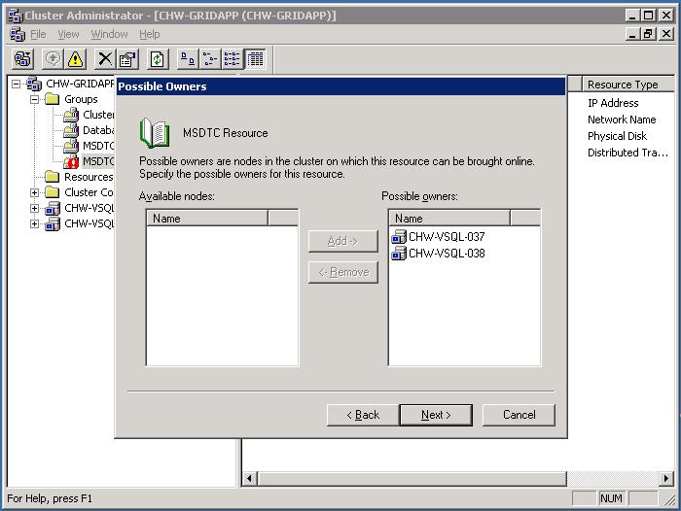Cancel the Possible Owners wizard

pyautogui.click(x=519, y=415)
